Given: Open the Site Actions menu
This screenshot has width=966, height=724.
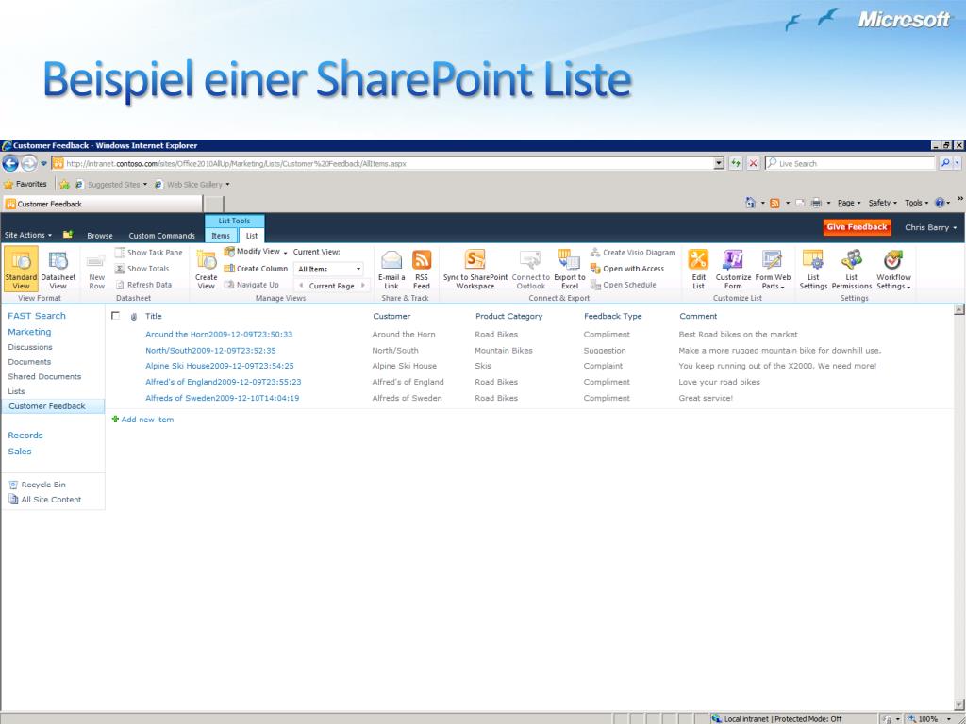Looking at the screenshot, I should 27,235.
